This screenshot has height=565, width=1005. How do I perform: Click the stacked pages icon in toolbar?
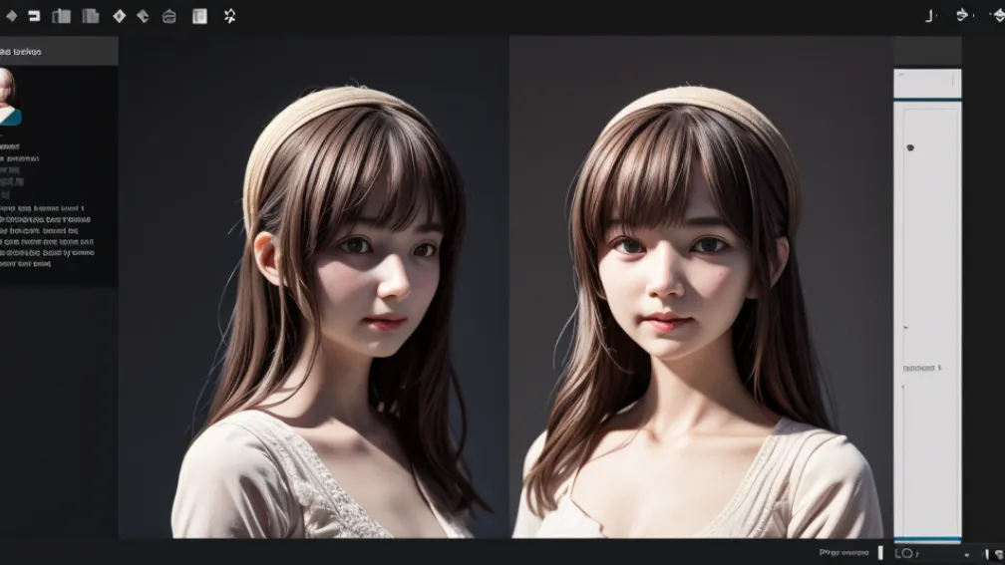91,16
